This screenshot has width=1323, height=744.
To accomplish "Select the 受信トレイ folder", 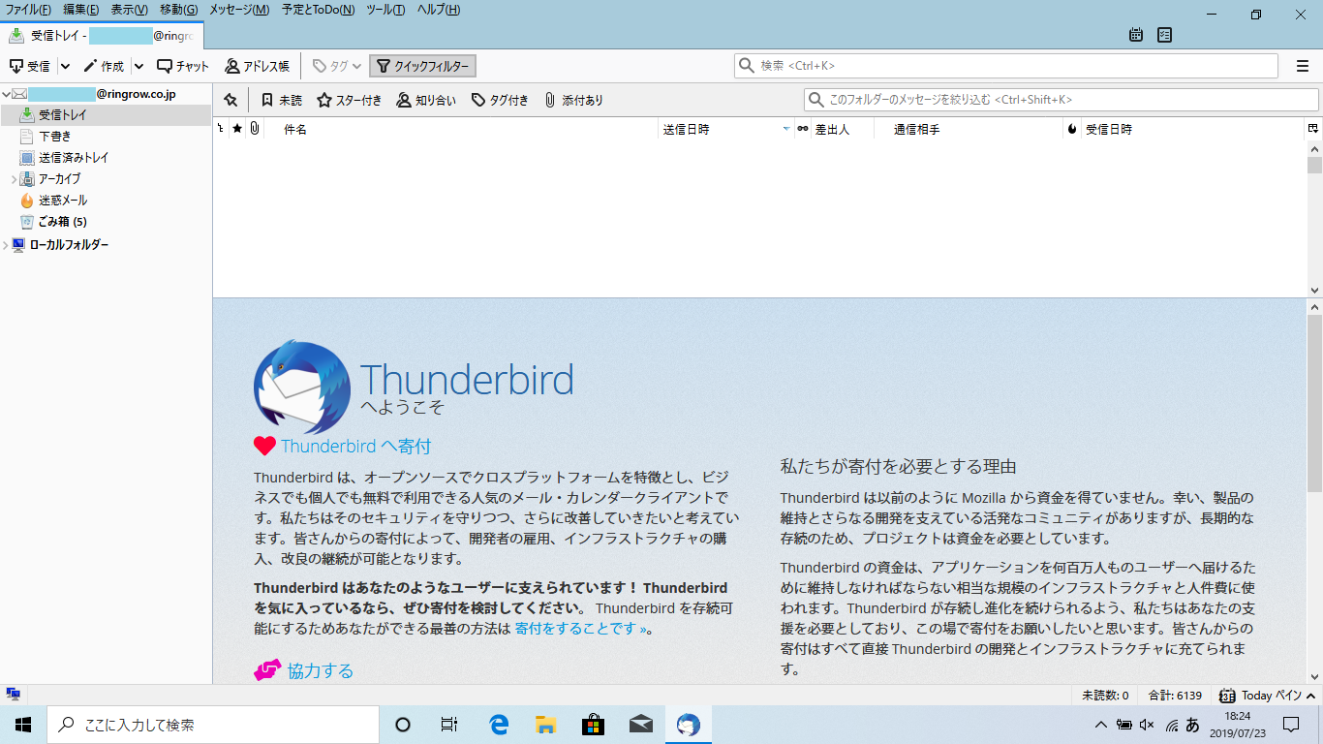I will coord(106,115).
